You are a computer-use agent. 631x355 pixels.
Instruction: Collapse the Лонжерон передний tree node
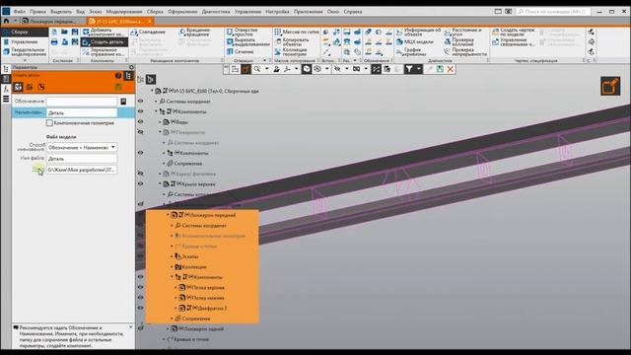pos(169,215)
